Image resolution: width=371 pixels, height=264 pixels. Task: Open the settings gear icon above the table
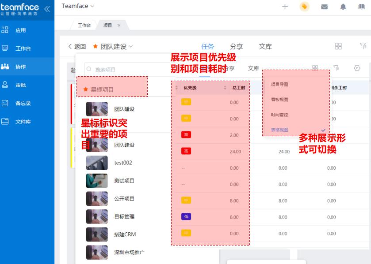click(357, 68)
